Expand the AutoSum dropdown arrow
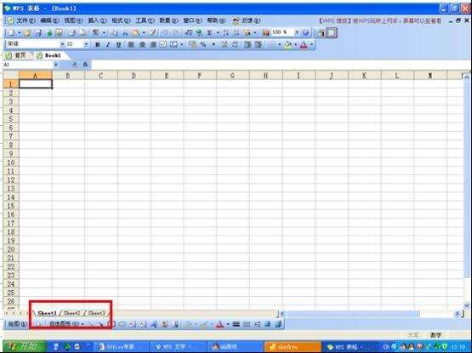472x353 pixels. click(x=218, y=32)
